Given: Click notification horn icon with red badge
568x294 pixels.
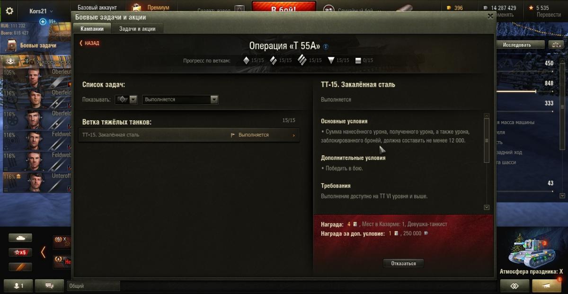Looking at the screenshot, I should click(547, 285).
